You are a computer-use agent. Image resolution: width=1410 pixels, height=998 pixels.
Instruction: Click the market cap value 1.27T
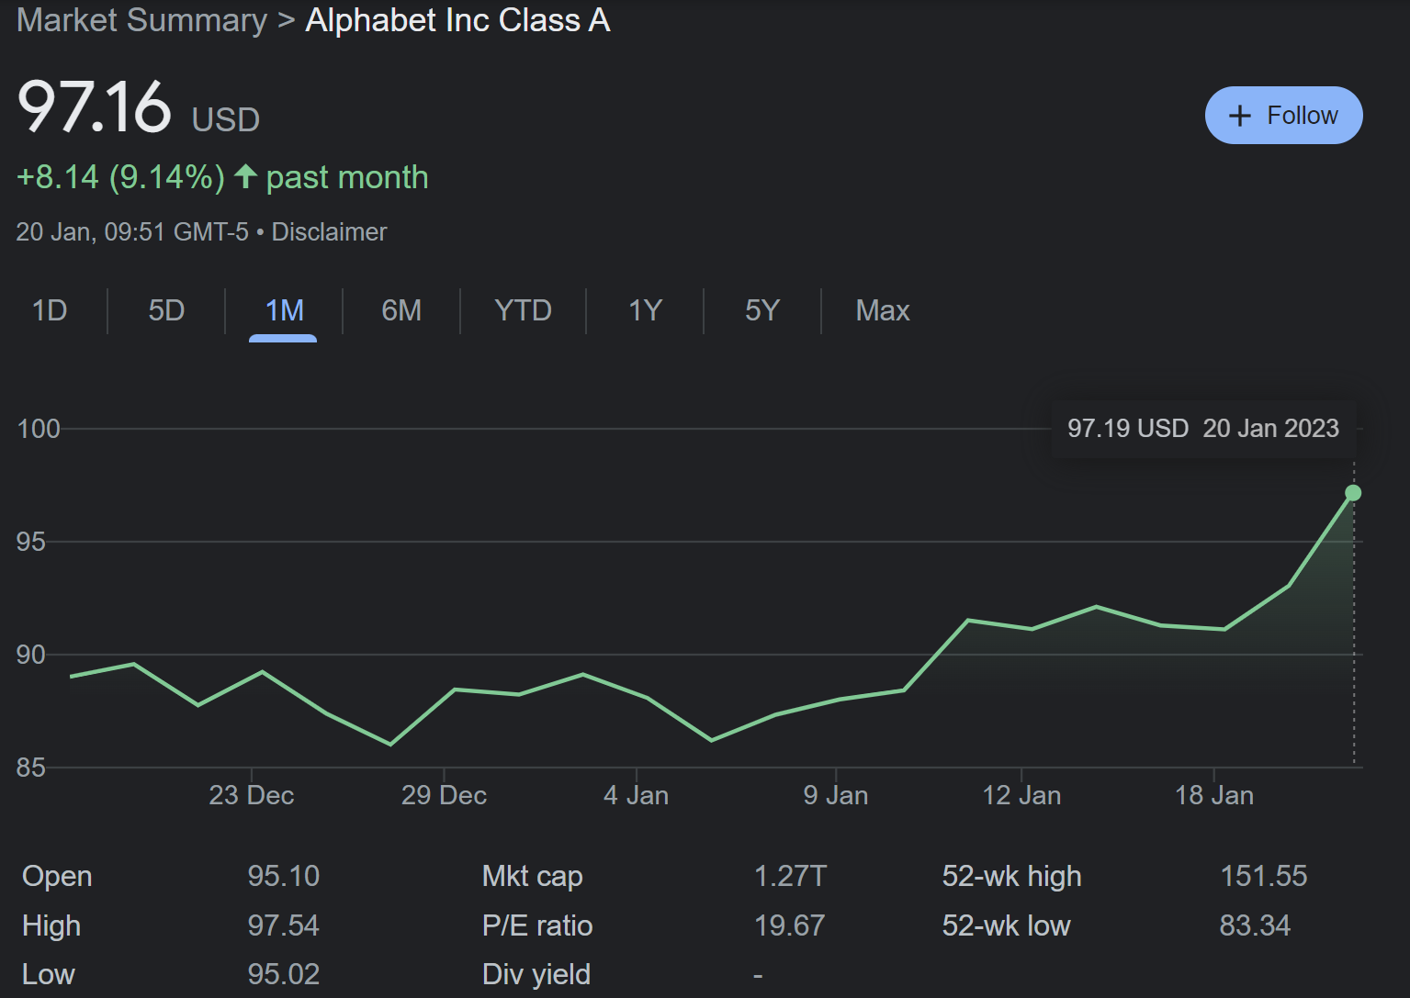coord(790,876)
